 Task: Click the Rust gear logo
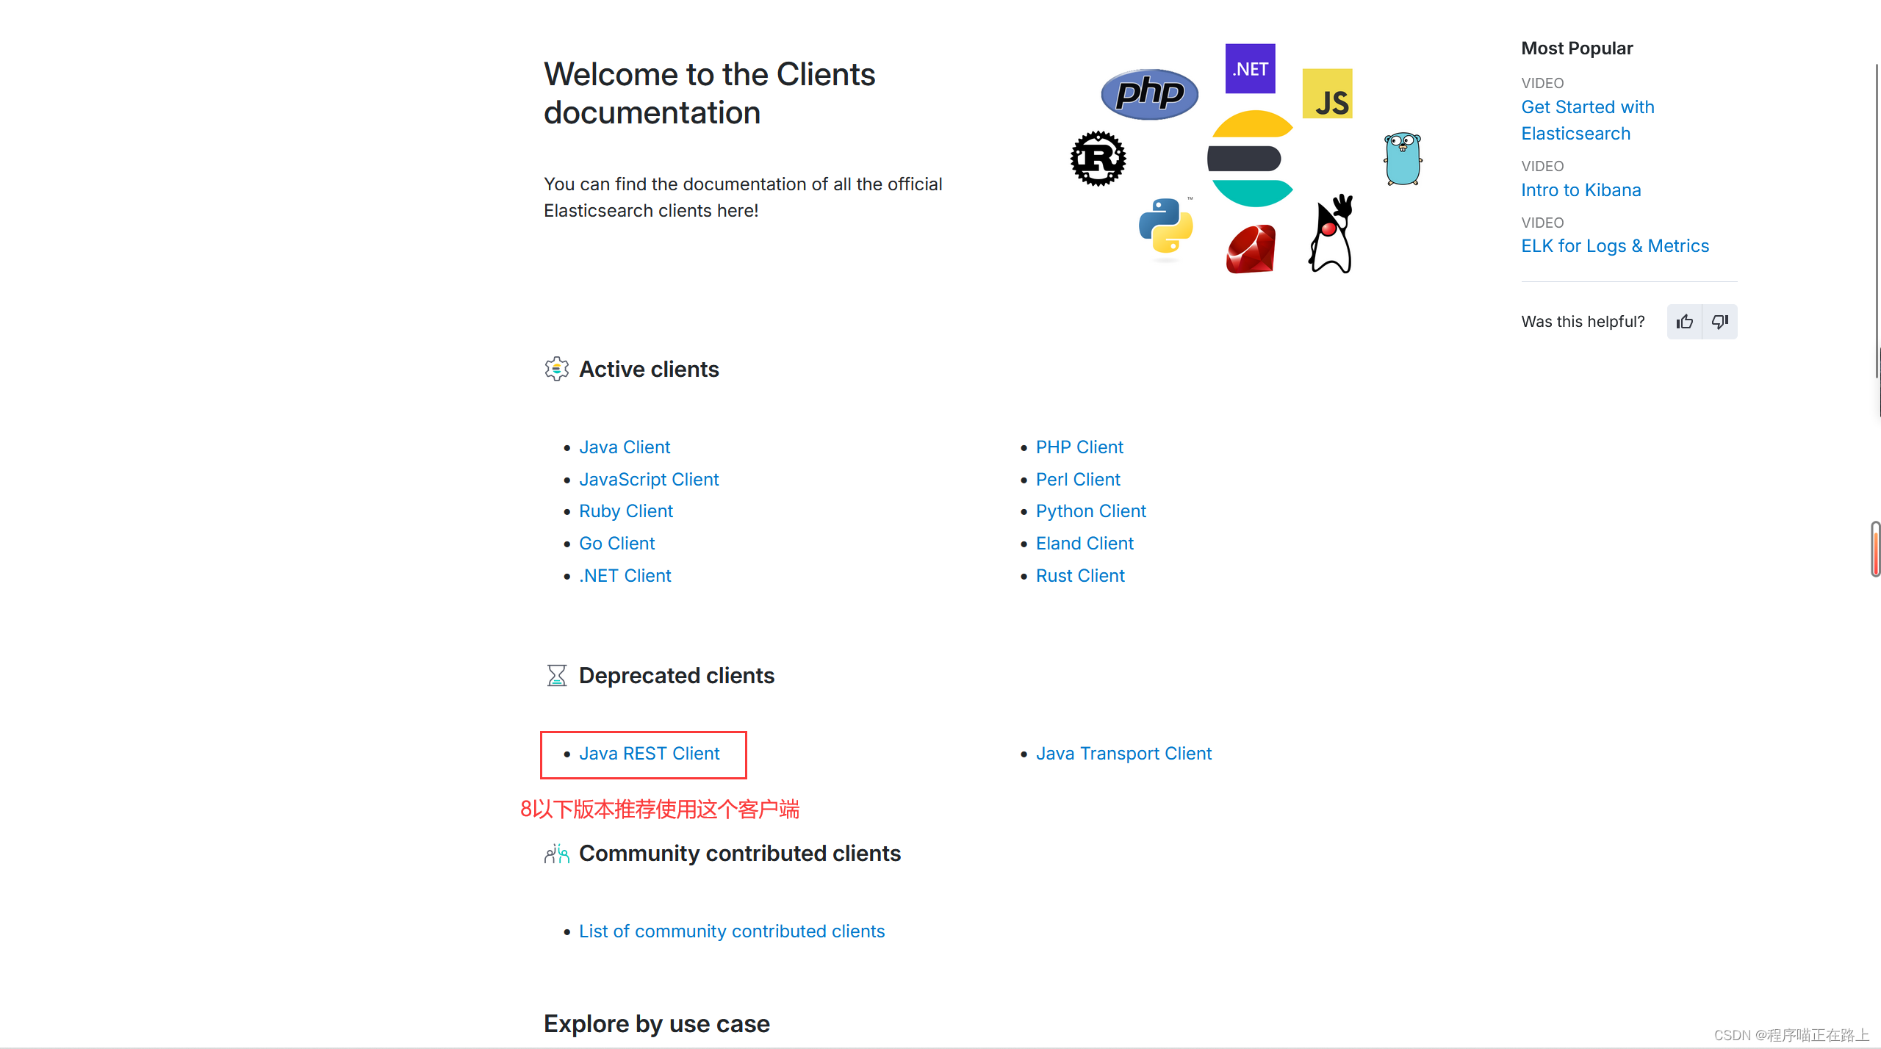(x=1098, y=159)
